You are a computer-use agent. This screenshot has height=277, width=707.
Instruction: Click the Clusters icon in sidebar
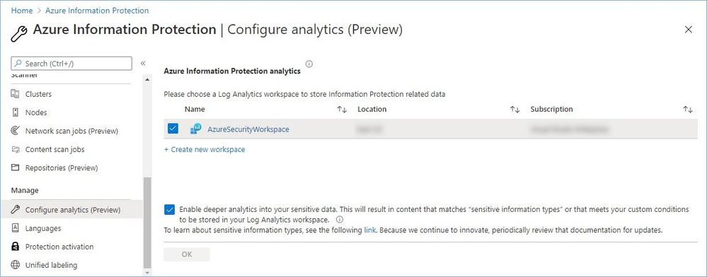click(x=16, y=94)
